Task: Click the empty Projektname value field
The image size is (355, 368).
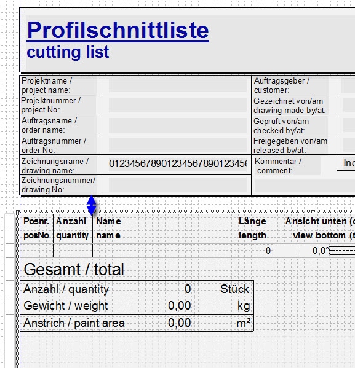Action: tap(178, 85)
